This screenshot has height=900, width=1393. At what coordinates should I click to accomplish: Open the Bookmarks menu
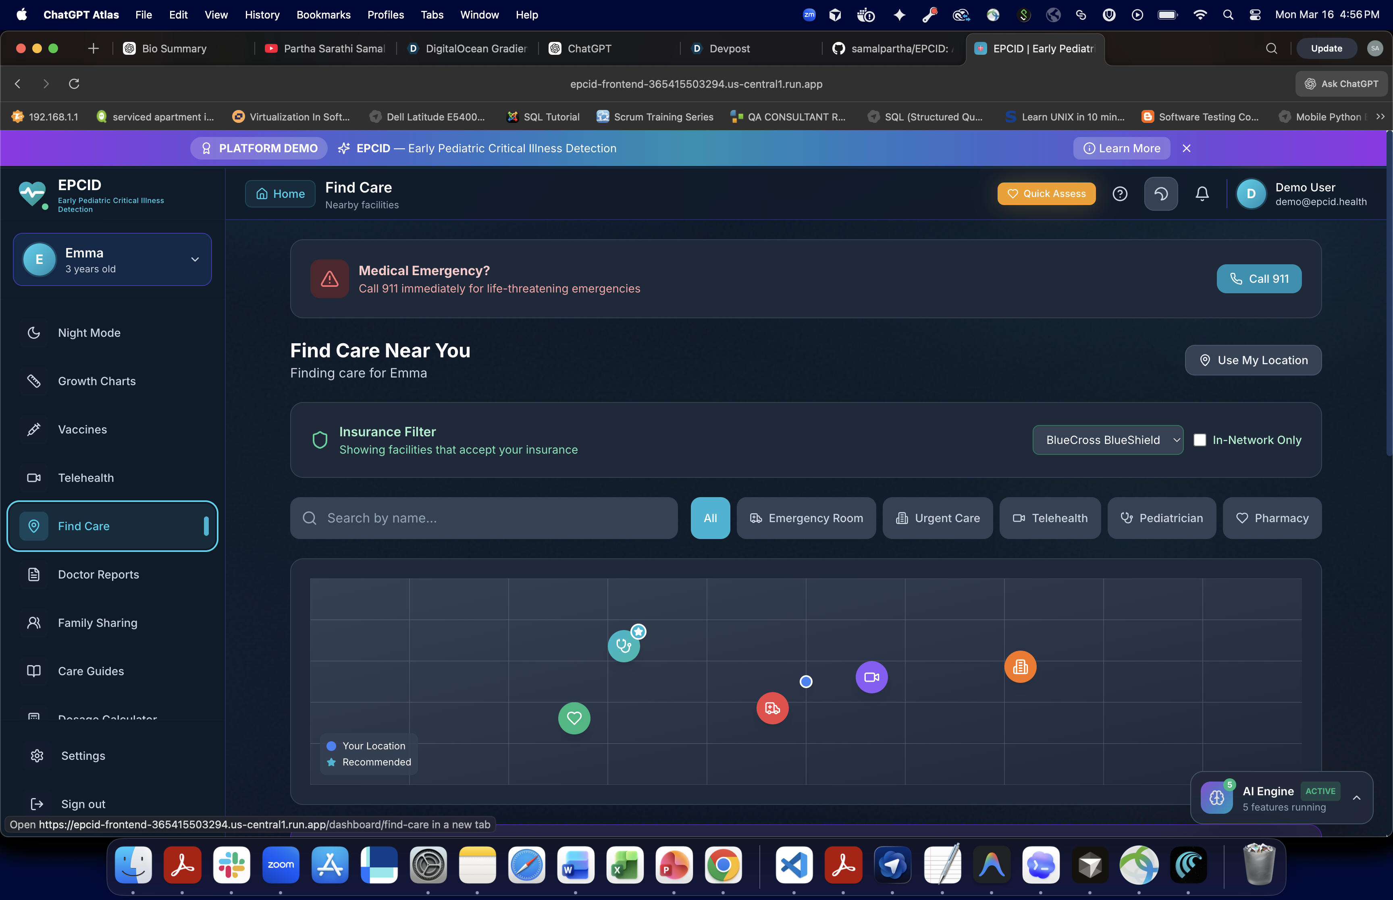tap(323, 15)
